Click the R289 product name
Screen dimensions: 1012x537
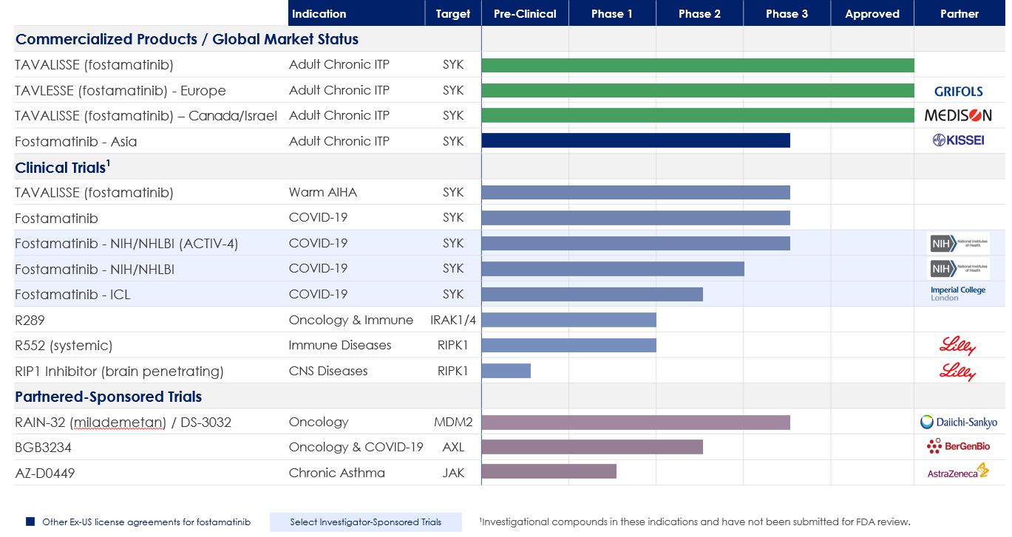click(30, 321)
